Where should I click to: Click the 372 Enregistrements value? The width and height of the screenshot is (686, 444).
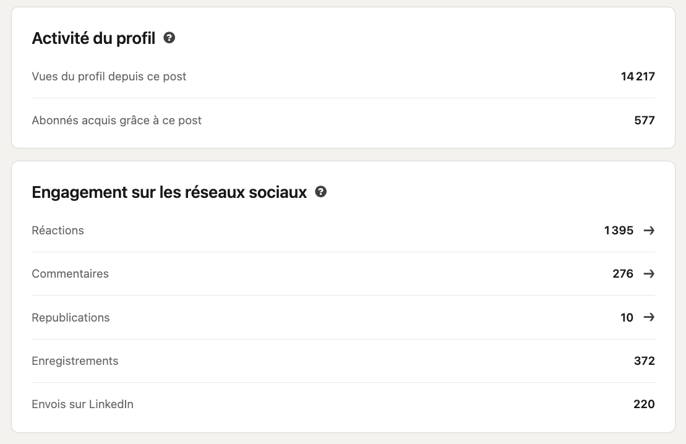(x=644, y=361)
